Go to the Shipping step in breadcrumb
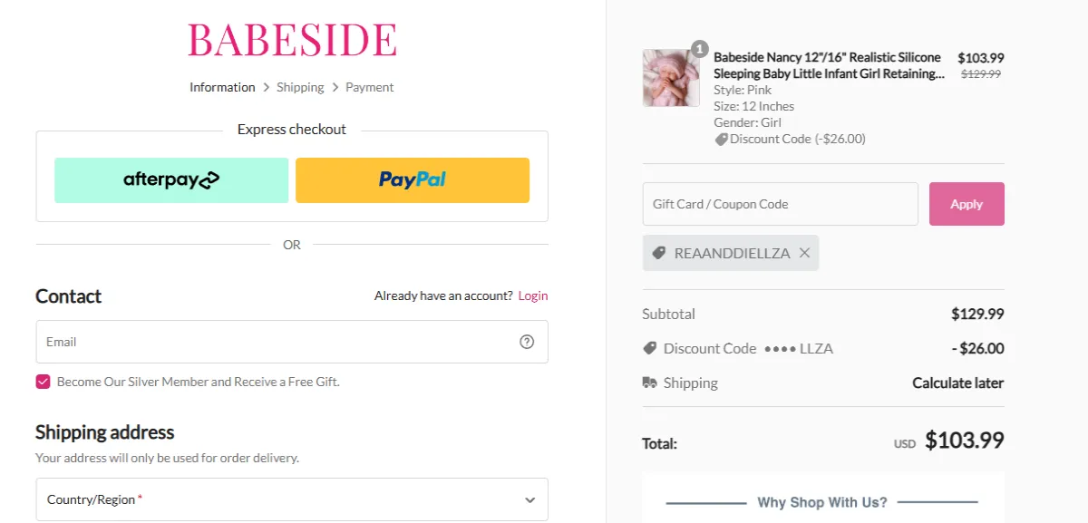Screen dimensions: 1088x523 pos(300,87)
